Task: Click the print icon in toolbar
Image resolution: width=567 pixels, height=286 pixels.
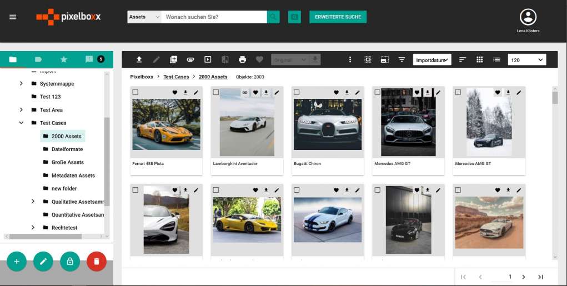Action: (x=242, y=59)
